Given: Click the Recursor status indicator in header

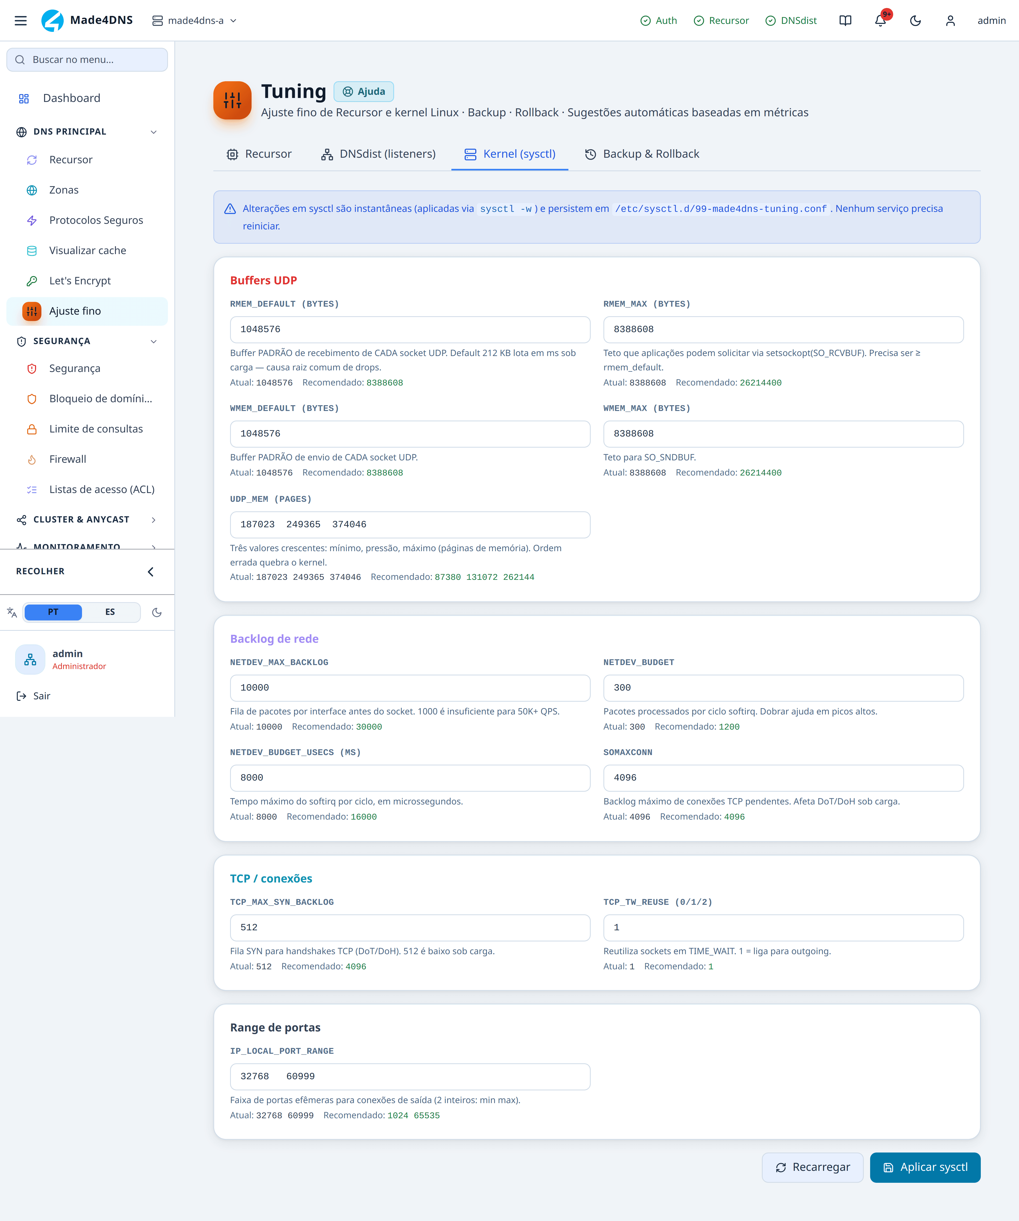Looking at the screenshot, I should [x=721, y=20].
